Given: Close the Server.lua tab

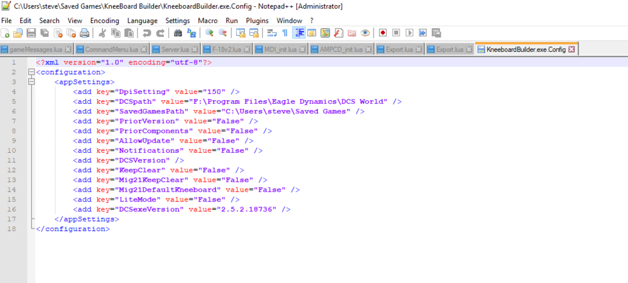Looking at the screenshot, I should 195,49.
